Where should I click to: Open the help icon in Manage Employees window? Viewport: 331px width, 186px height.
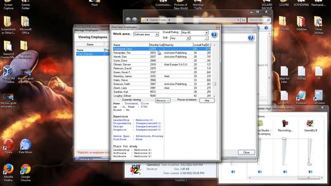[x=251, y=38]
